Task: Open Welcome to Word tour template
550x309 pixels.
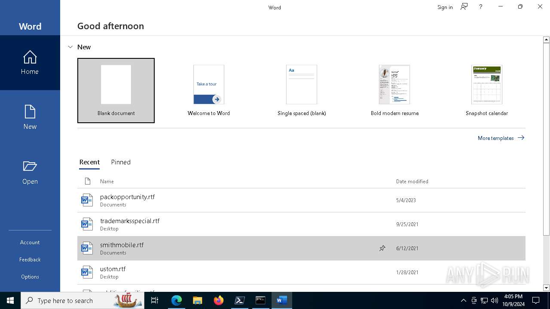Action: pyautogui.click(x=209, y=91)
